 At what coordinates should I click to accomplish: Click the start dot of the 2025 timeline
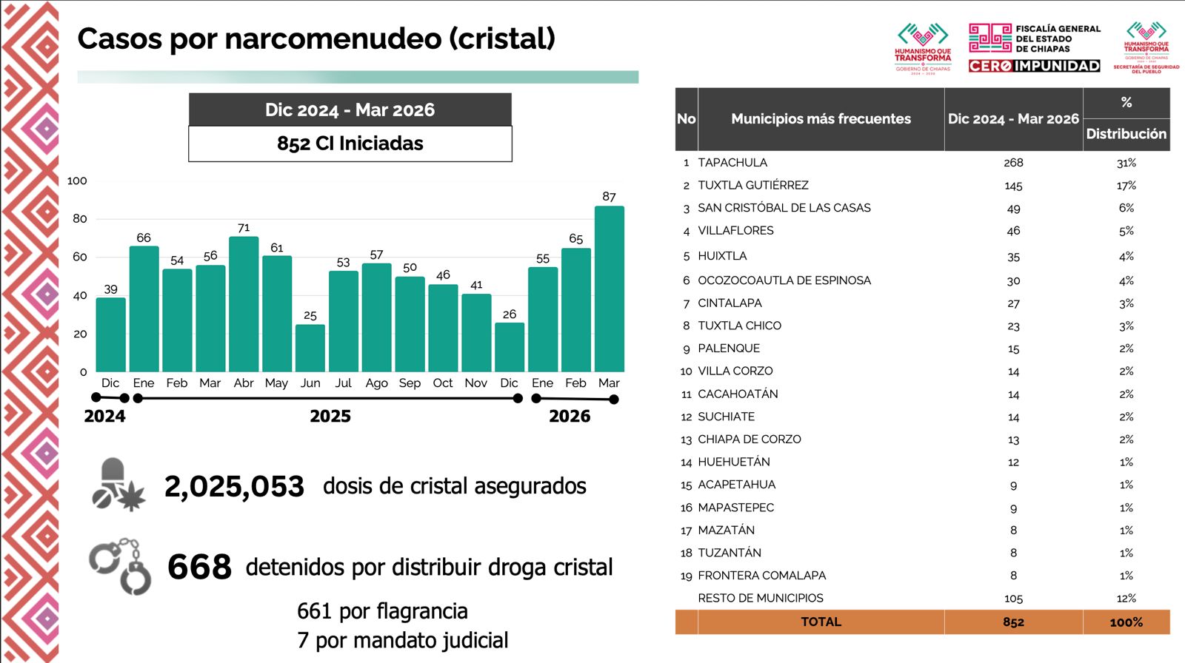[138, 399]
